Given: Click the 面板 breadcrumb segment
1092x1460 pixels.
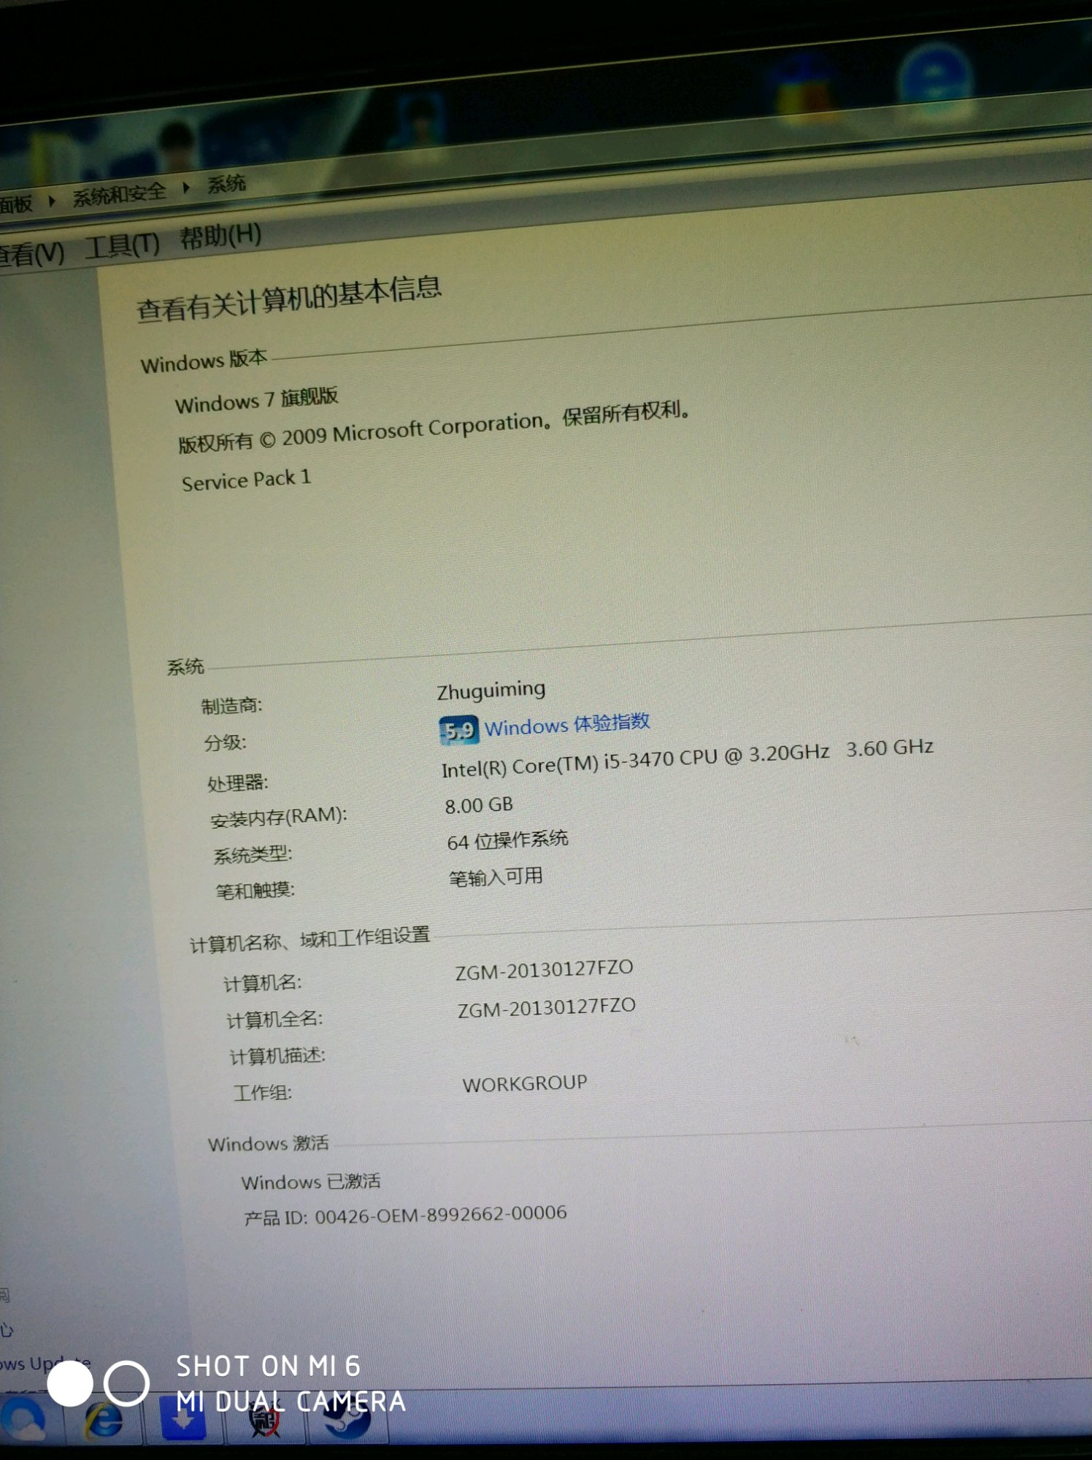Looking at the screenshot, I should click(x=16, y=204).
